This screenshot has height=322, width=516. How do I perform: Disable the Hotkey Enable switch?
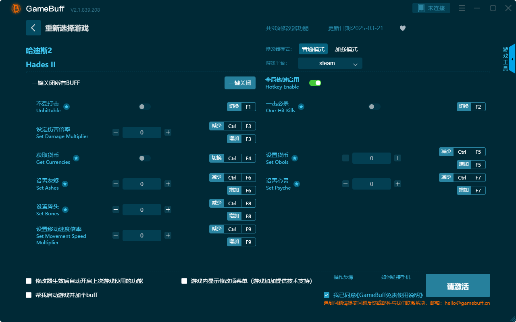(315, 83)
